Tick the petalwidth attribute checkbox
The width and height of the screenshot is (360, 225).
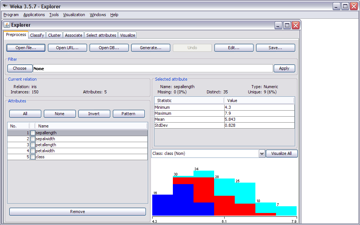[33, 151]
